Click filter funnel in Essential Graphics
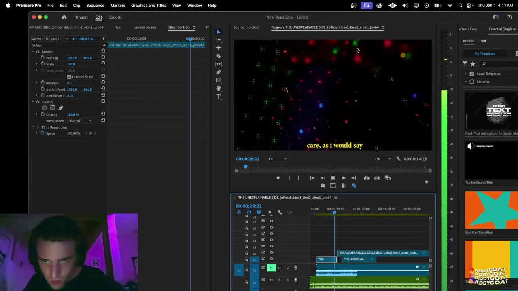This screenshot has height=291, width=518. point(465,64)
